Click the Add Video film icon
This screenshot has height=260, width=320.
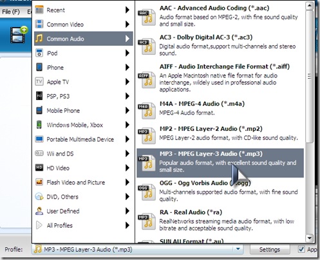[x=19, y=34]
